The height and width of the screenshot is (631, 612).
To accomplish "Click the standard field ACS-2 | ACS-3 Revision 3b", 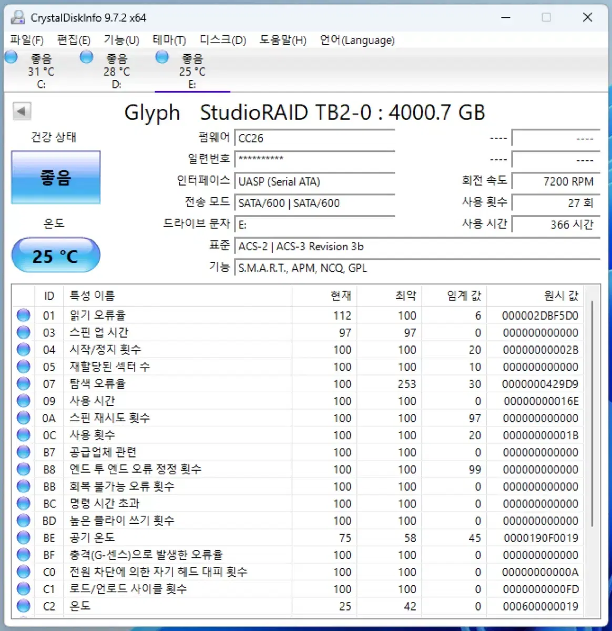I will click(x=417, y=246).
